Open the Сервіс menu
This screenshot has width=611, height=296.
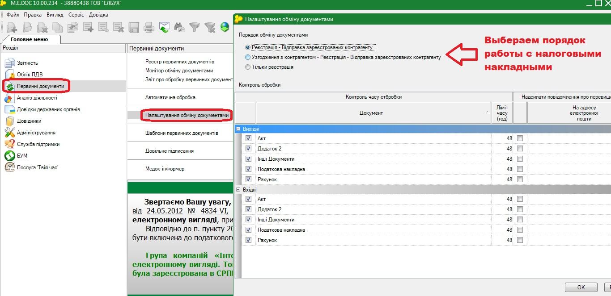tap(76, 15)
